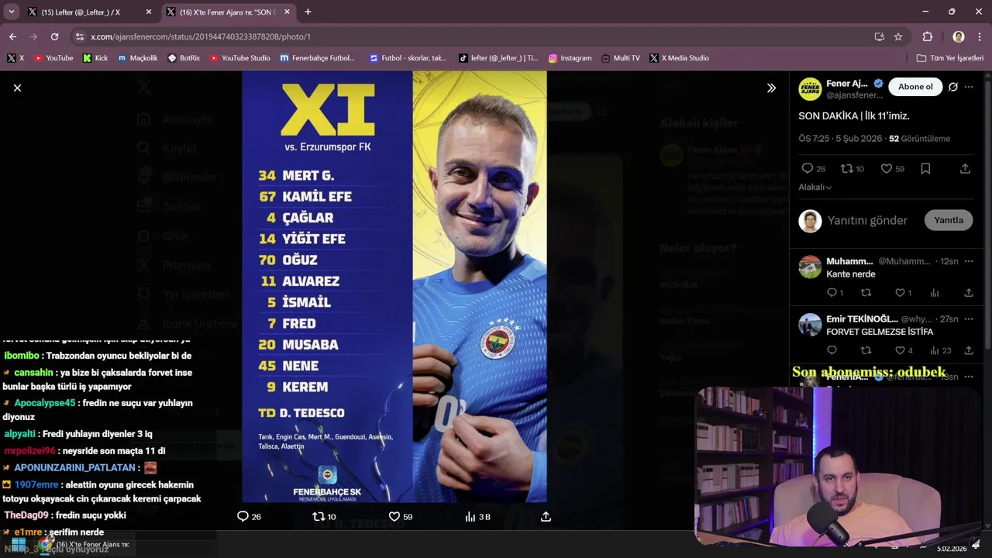Image resolution: width=992 pixels, height=558 pixels.
Task: Bookmark the Fener Ajans post
Action: tap(925, 168)
